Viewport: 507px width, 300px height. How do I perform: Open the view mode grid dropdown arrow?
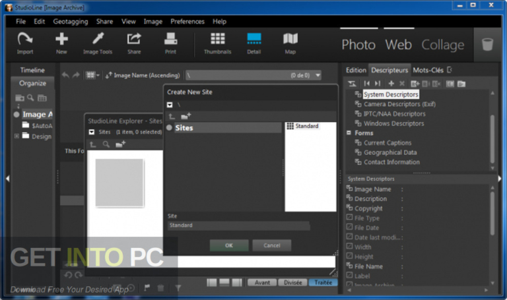(98, 76)
